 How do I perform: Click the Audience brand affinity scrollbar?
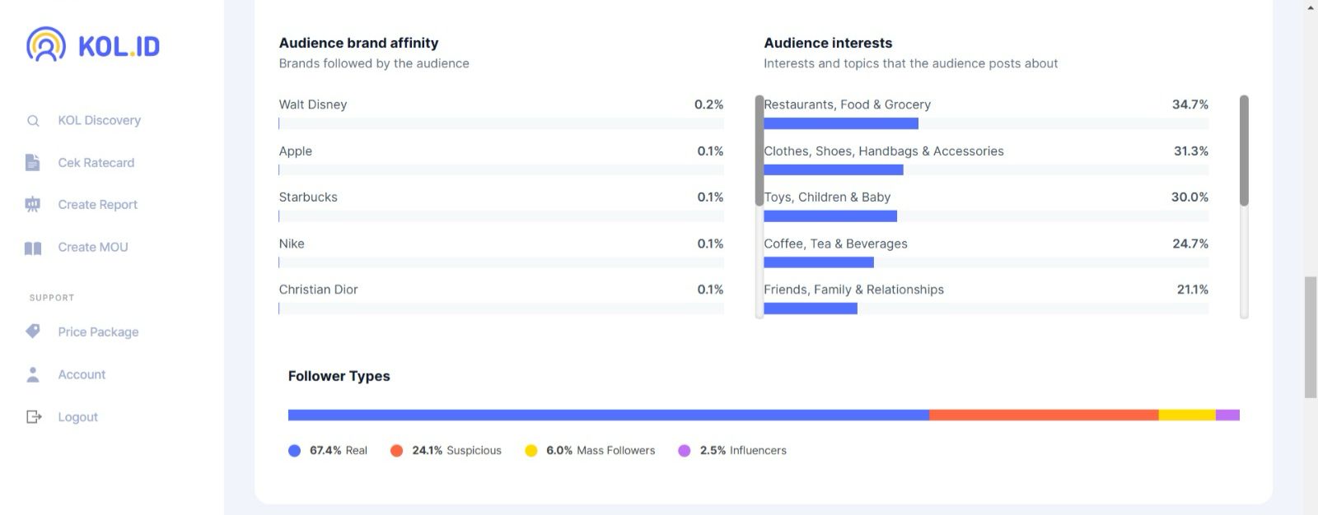[x=759, y=151]
